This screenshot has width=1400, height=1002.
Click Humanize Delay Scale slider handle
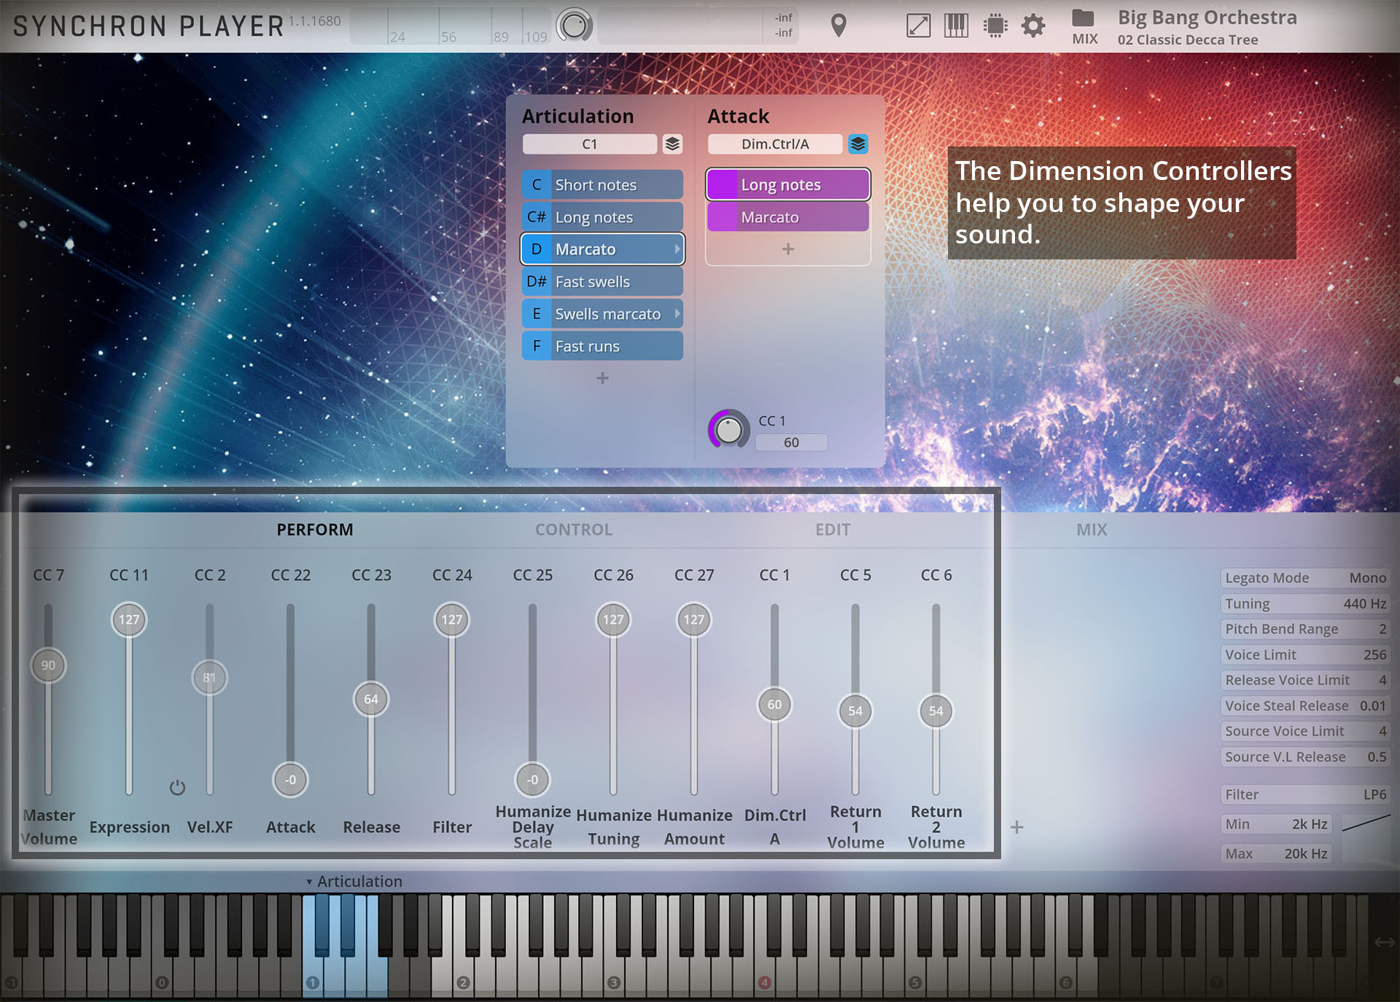532,780
